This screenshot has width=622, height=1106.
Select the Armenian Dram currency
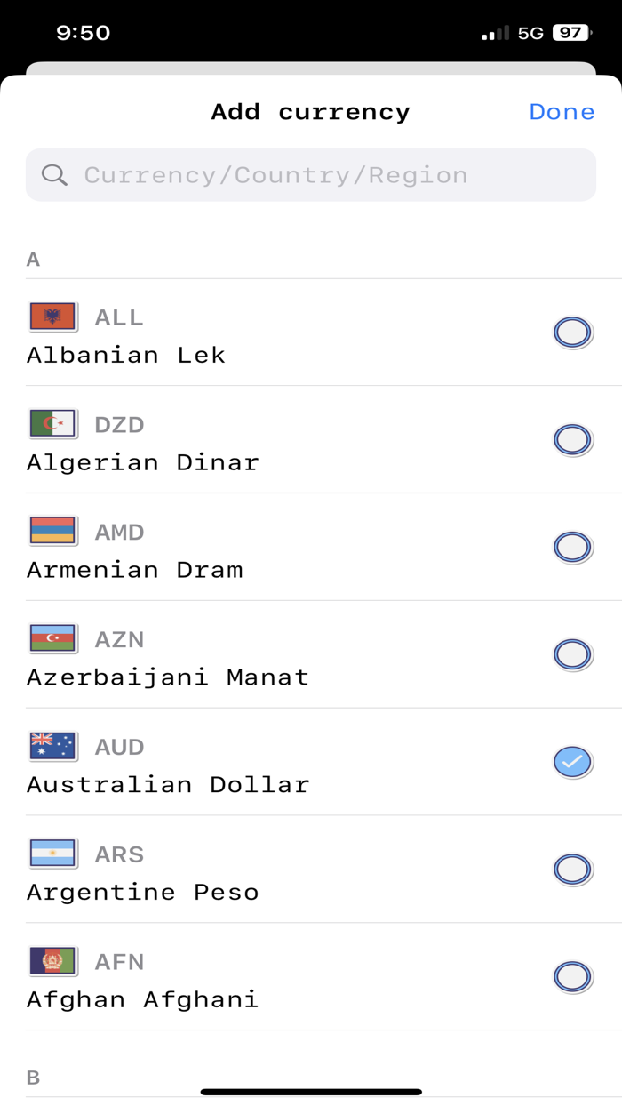[x=573, y=547]
